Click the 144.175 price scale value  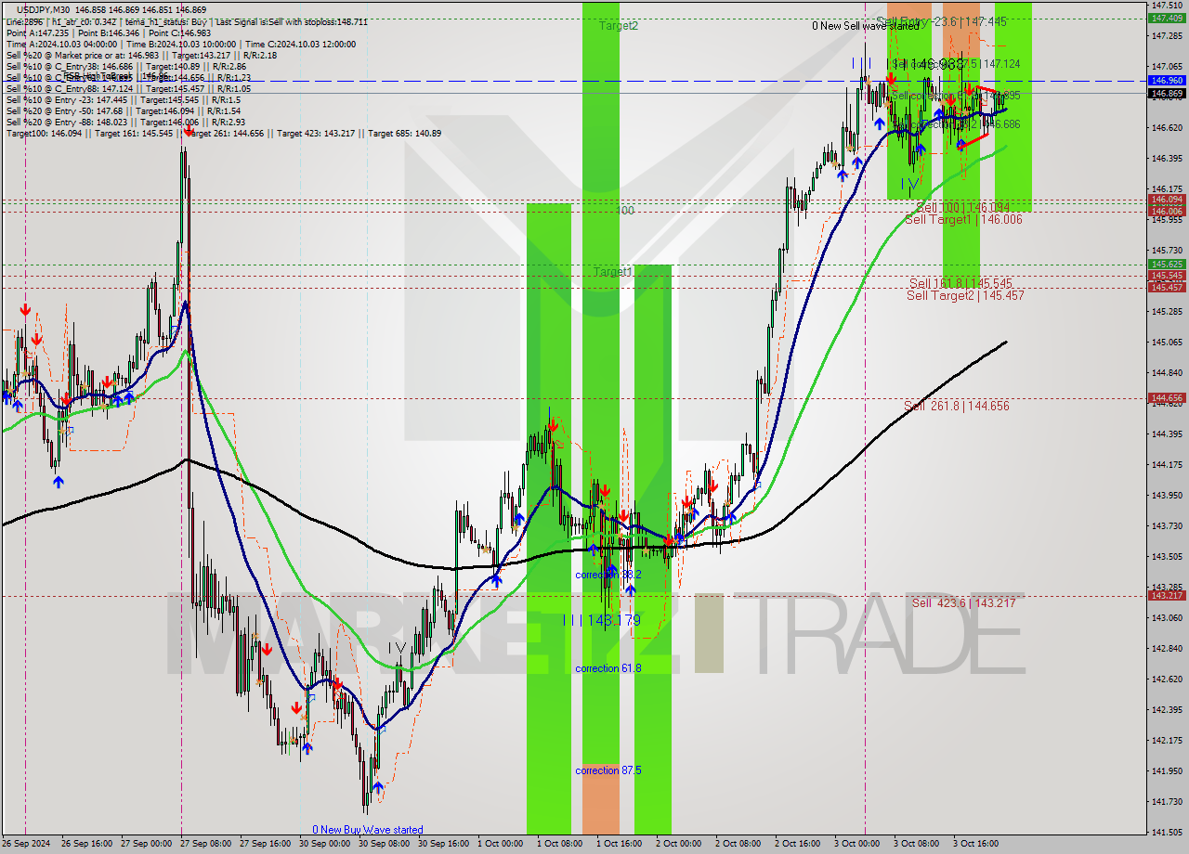[x=1168, y=464]
